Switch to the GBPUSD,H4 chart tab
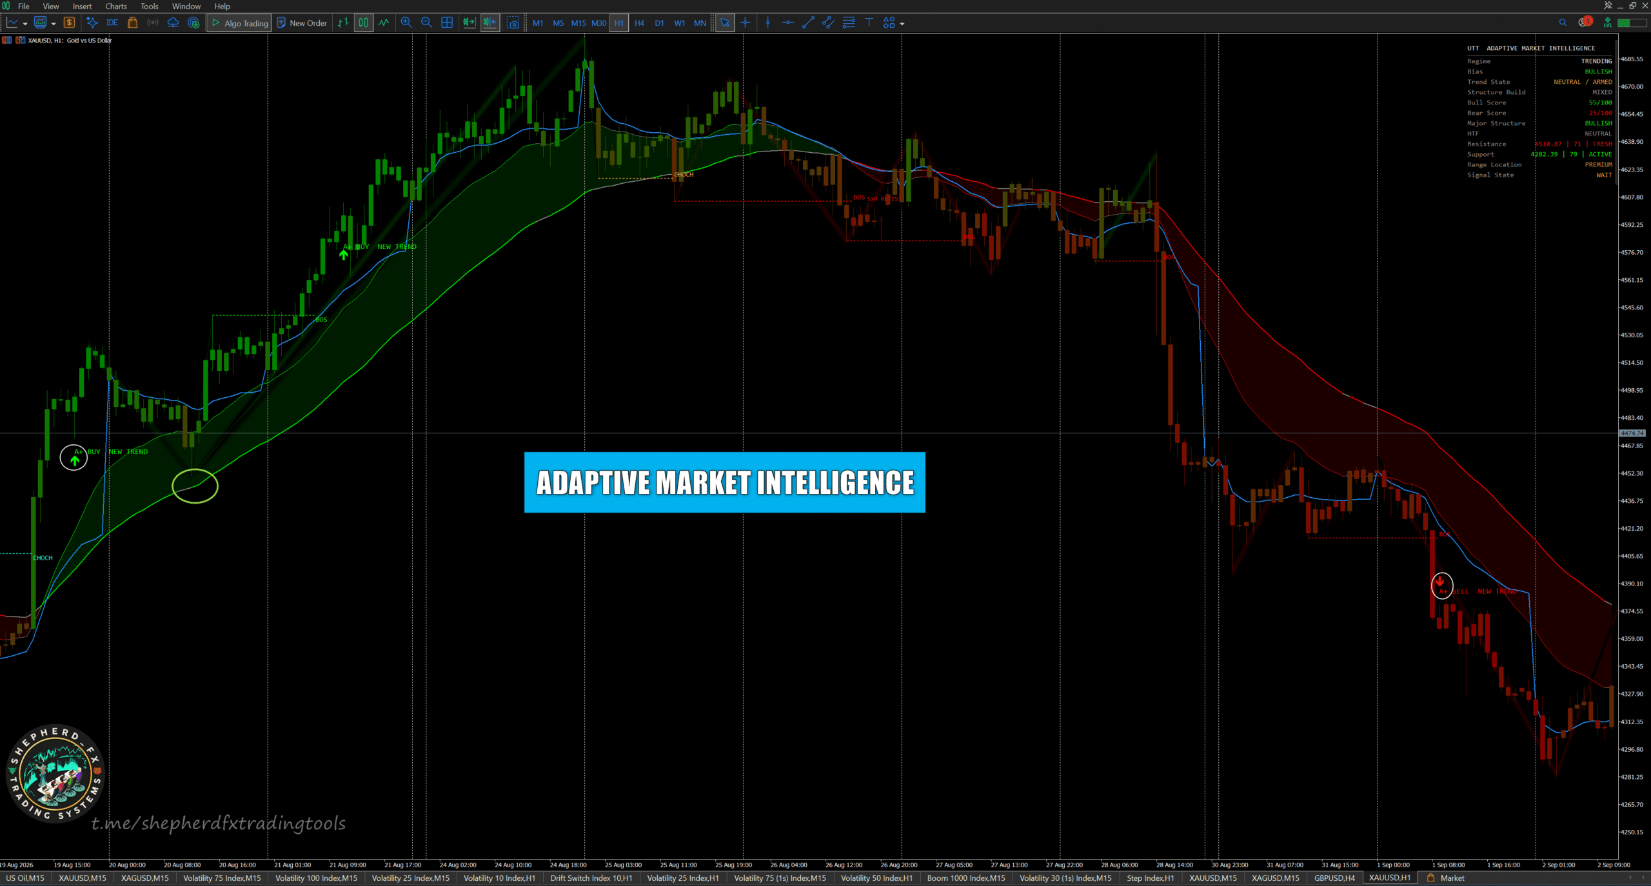The image size is (1651, 886). coord(1334,878)
